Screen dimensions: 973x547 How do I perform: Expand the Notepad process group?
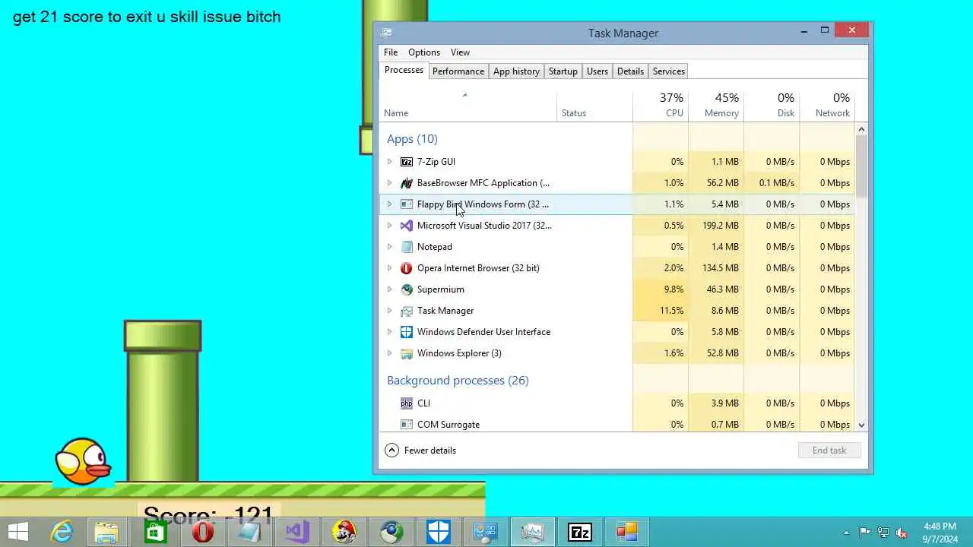(x=390, y=247)
